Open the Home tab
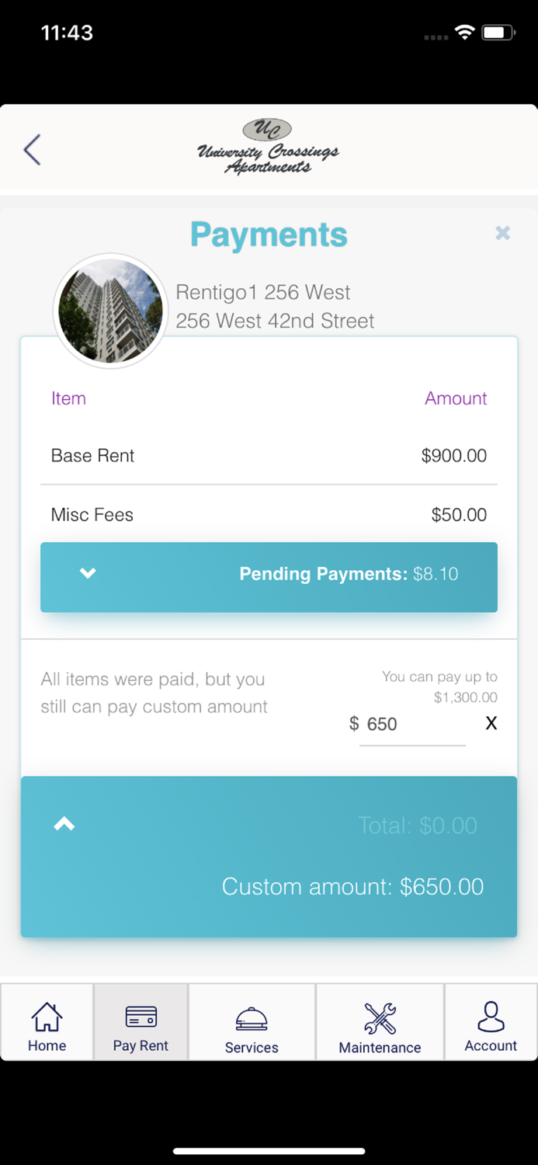This screenshot has width=538, height=1165. 47,1022
